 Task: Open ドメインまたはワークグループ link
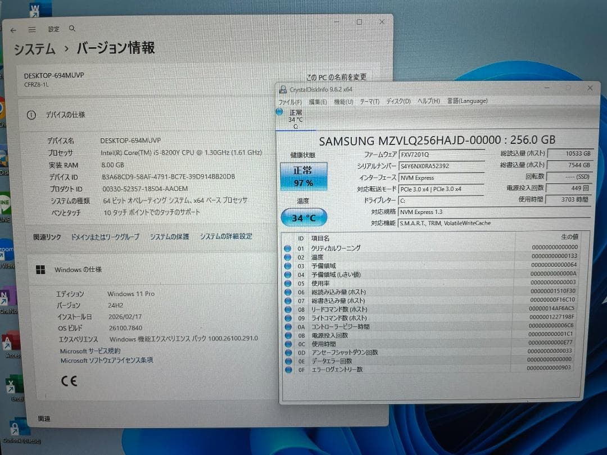click(105, 237)
